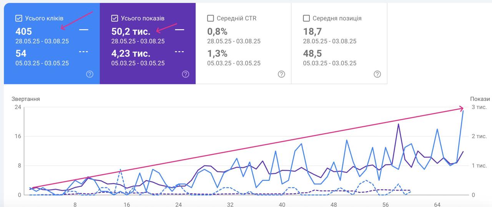Viewport: 492px width, 207px height.
Task: Open help icon in Усього кліків card
Action: 90,74
